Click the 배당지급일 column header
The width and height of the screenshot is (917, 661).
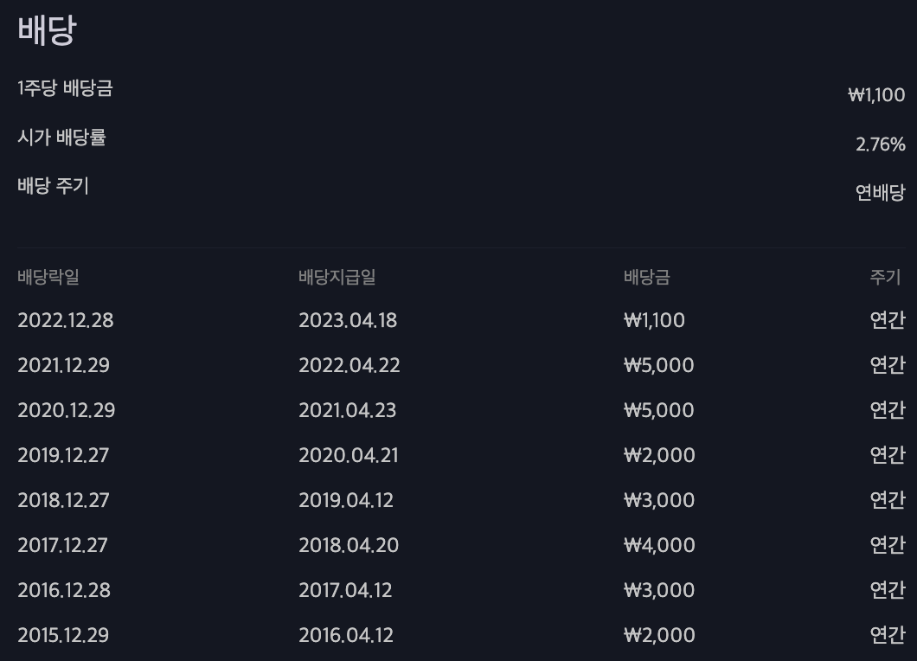(337, 277)
